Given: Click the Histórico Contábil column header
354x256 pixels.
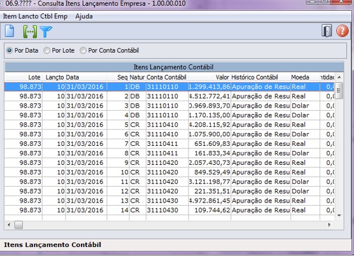Looking at the screenshot, I should [x=260, y=77].
